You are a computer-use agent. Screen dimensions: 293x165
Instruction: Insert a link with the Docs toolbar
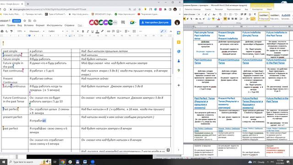tap(109, 31)
